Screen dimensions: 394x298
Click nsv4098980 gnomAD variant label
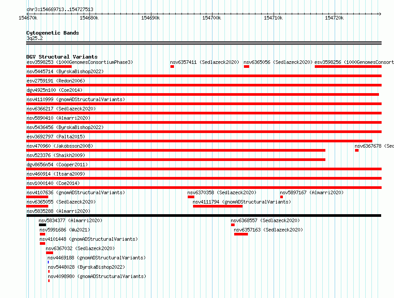coord(97,276)
